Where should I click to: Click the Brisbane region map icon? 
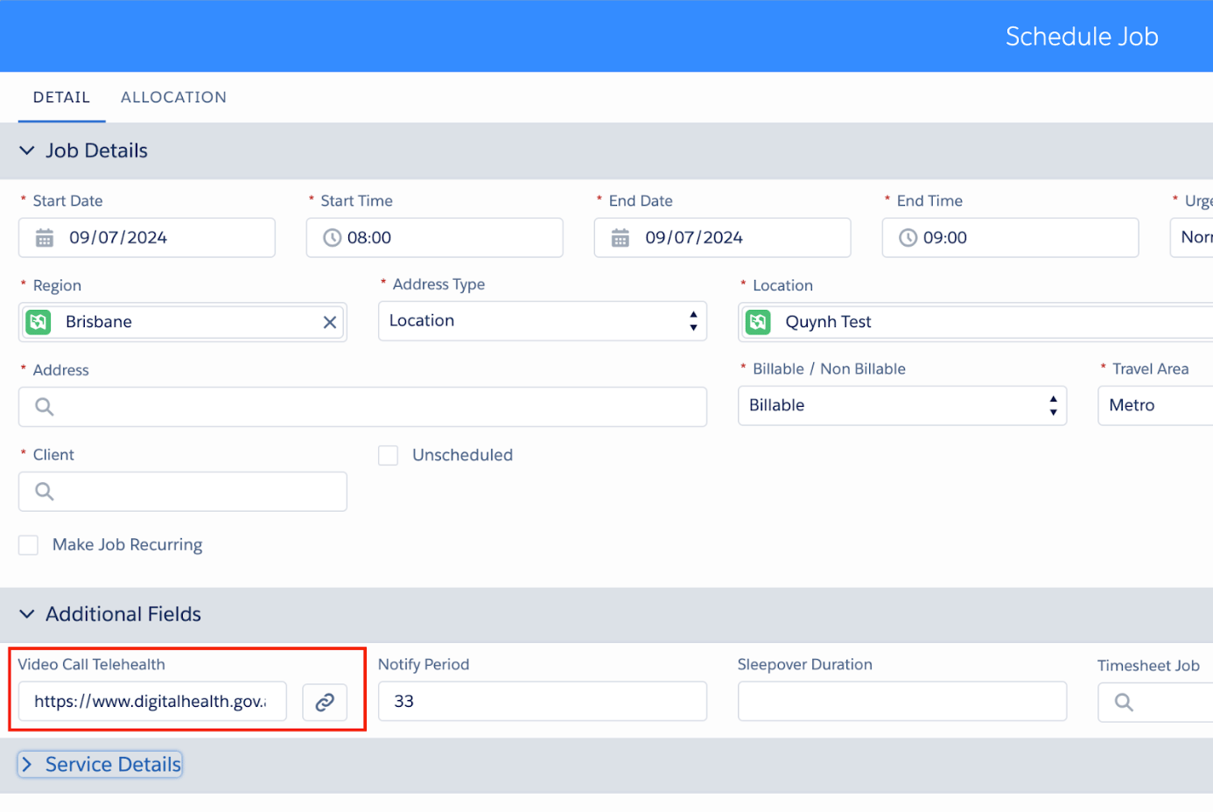tap(39, 322)
